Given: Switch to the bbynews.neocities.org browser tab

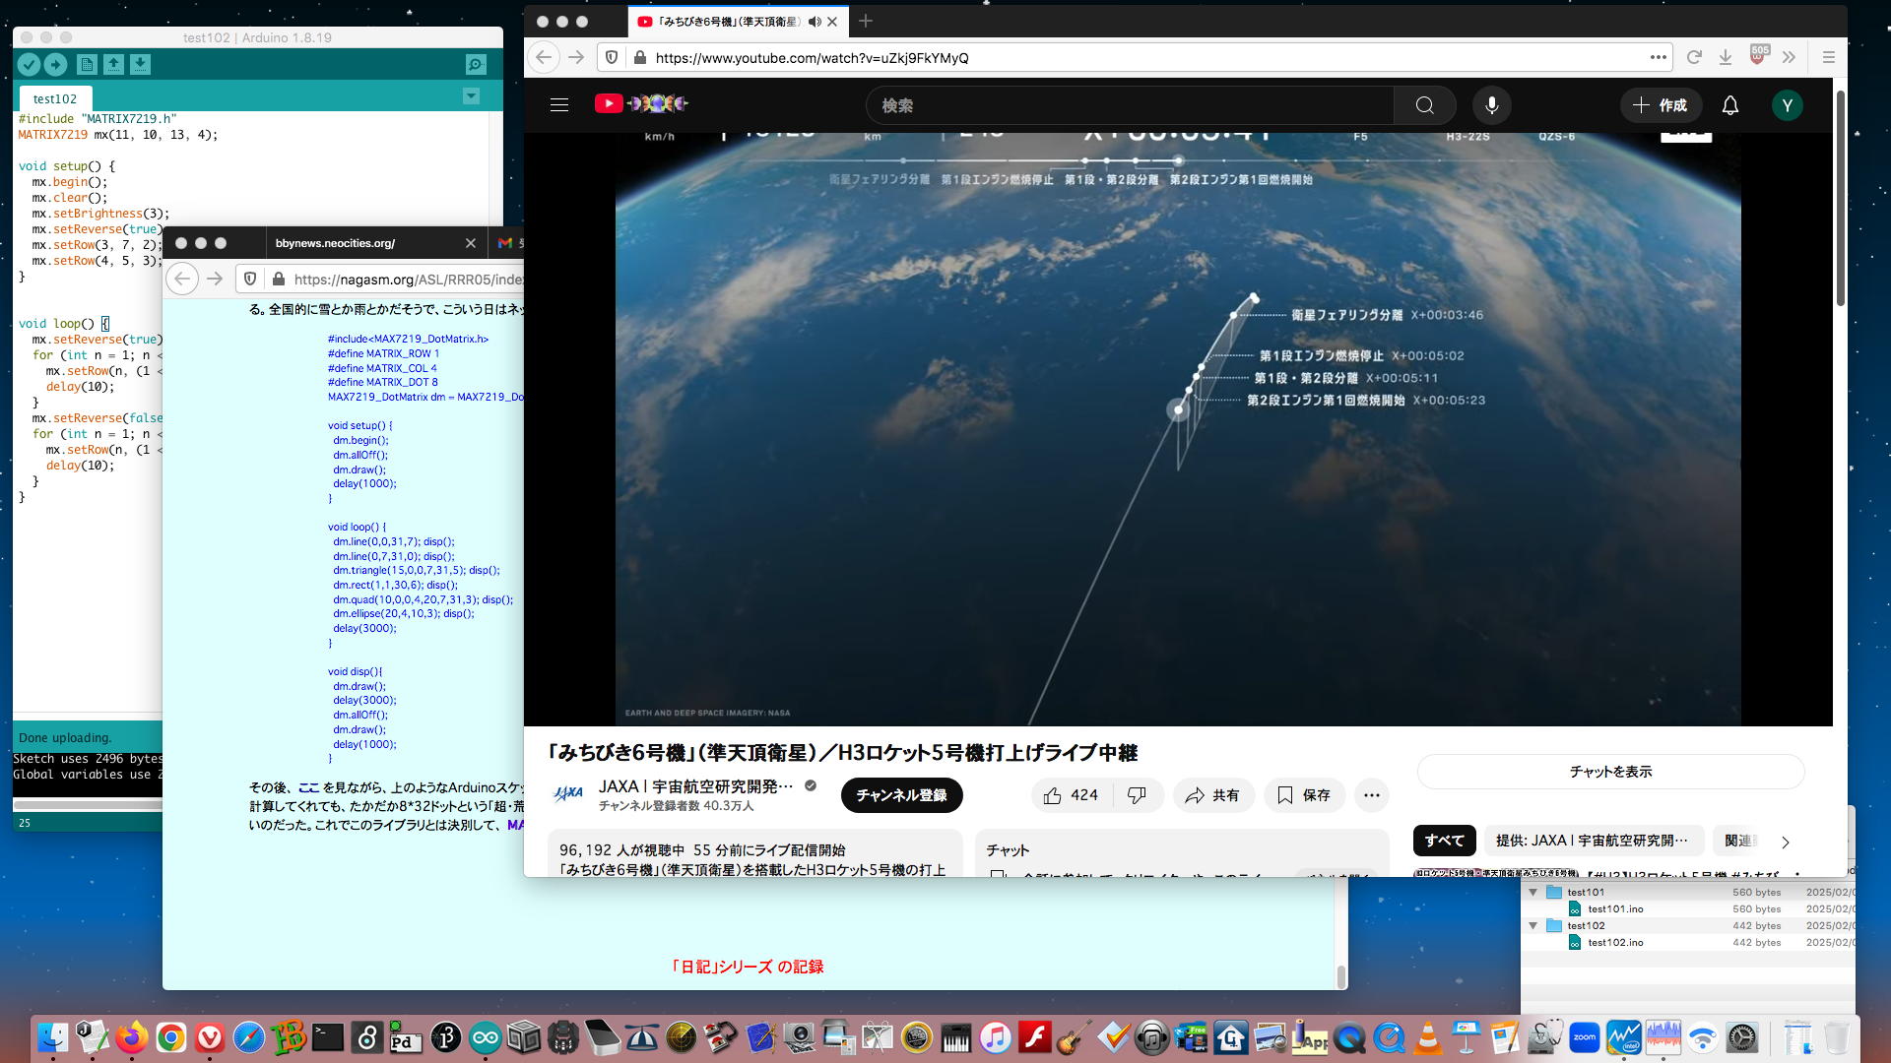Looking at the screenshot, I should (336, 243).
